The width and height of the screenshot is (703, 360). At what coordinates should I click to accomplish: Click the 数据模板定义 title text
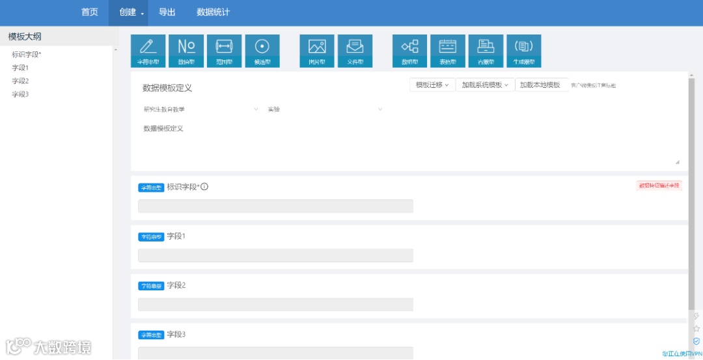[167, 88]
